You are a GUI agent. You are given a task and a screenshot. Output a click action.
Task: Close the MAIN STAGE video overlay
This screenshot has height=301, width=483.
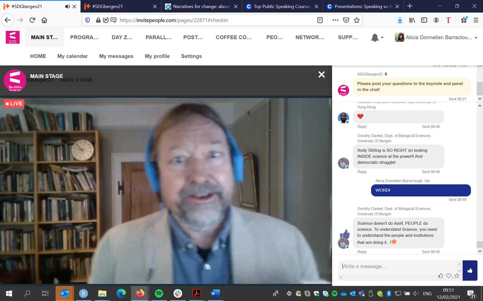point(321,74)
